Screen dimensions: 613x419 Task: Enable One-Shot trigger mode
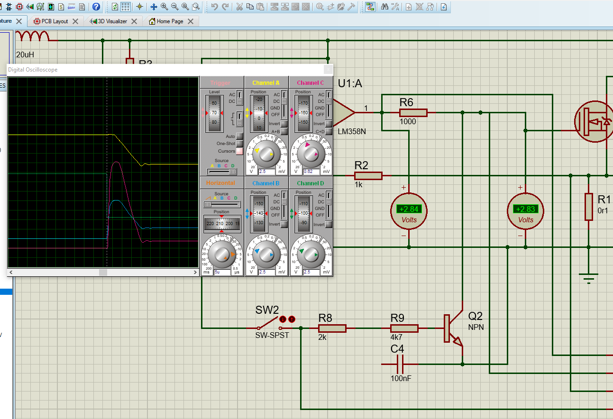(239, 144)
